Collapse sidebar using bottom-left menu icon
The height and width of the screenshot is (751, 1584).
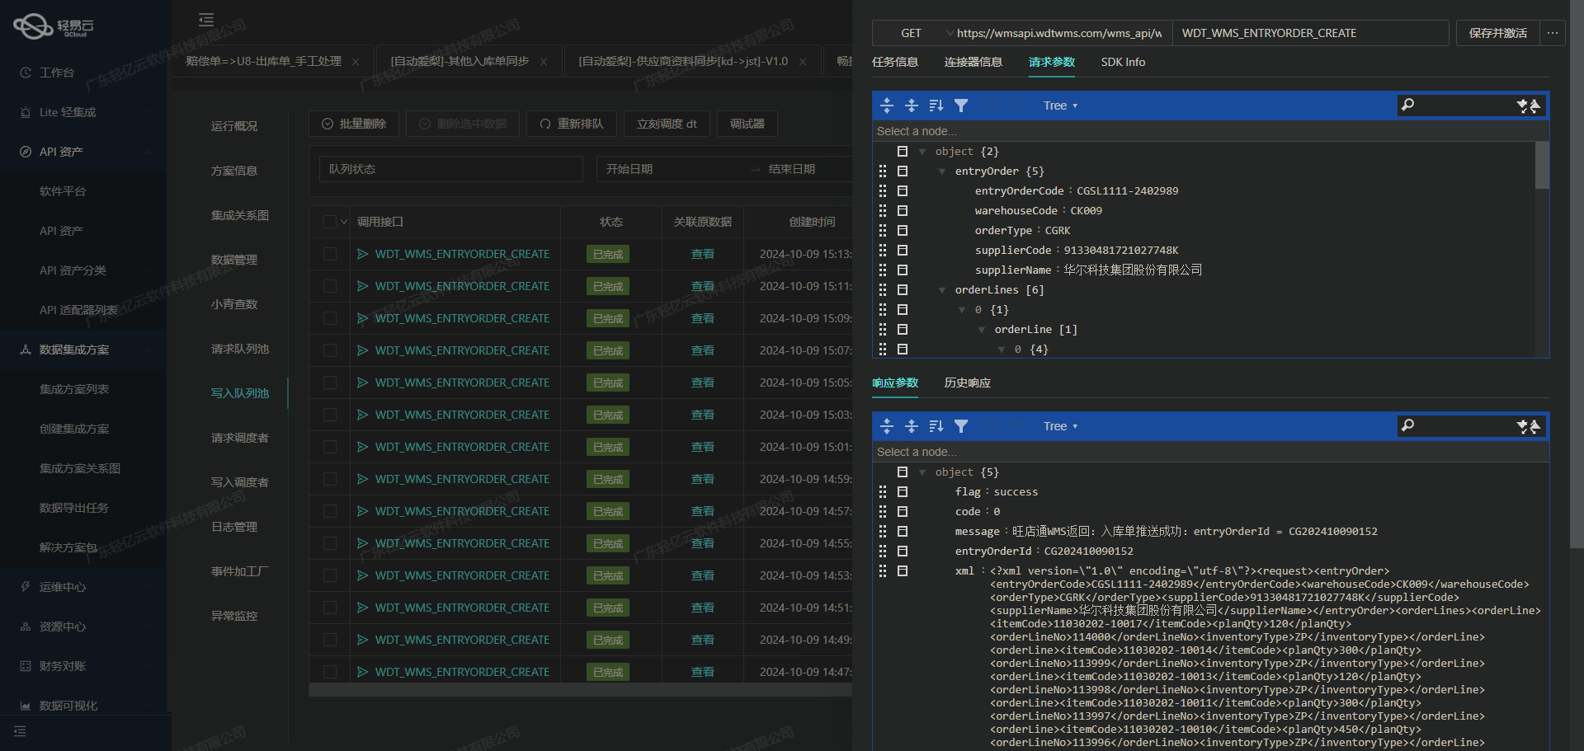[20, 731]
